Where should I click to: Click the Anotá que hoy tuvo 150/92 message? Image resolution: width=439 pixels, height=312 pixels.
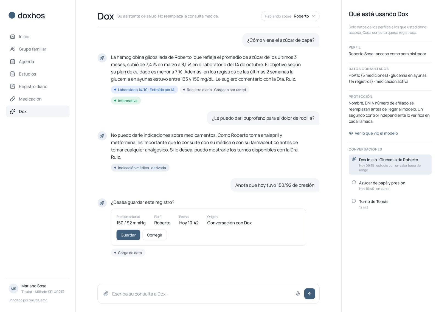275,185
